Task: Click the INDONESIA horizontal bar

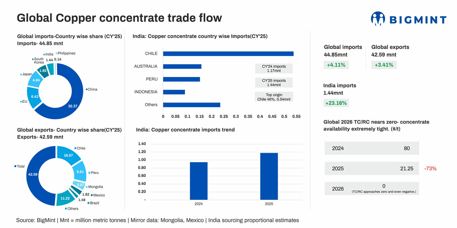Action: [x=174, y=92]
